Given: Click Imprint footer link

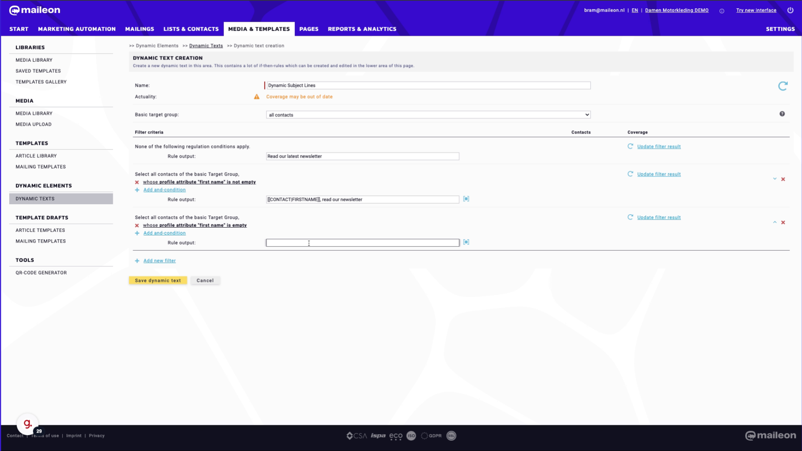Looking at the screenshot, I should (74, 436).
